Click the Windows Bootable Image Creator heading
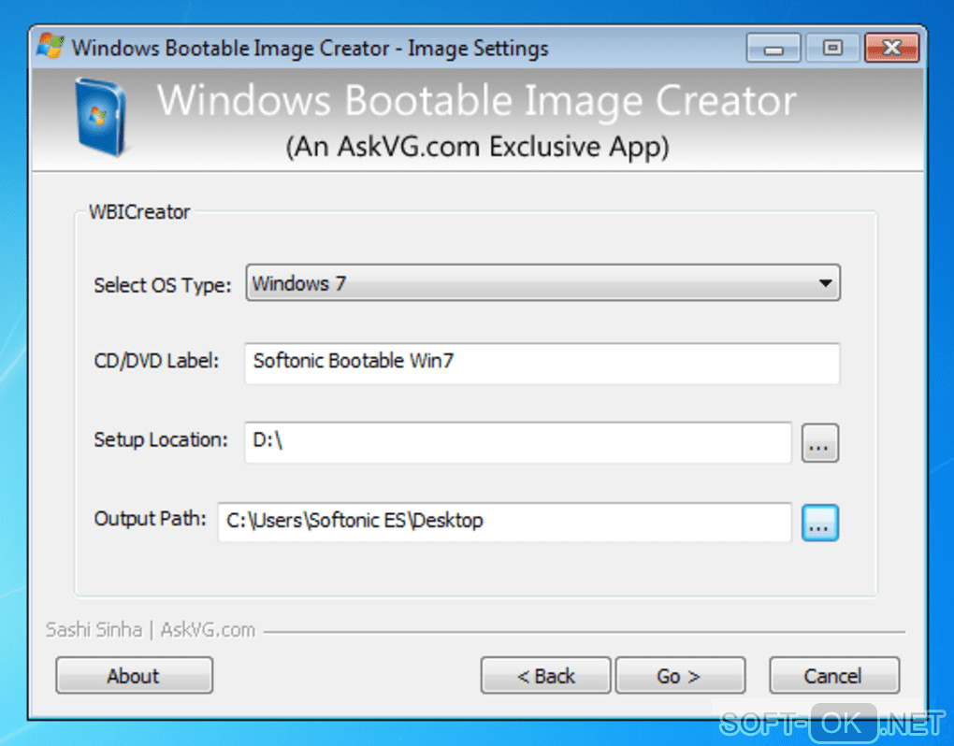954x746 pixels. coord(477,100)
